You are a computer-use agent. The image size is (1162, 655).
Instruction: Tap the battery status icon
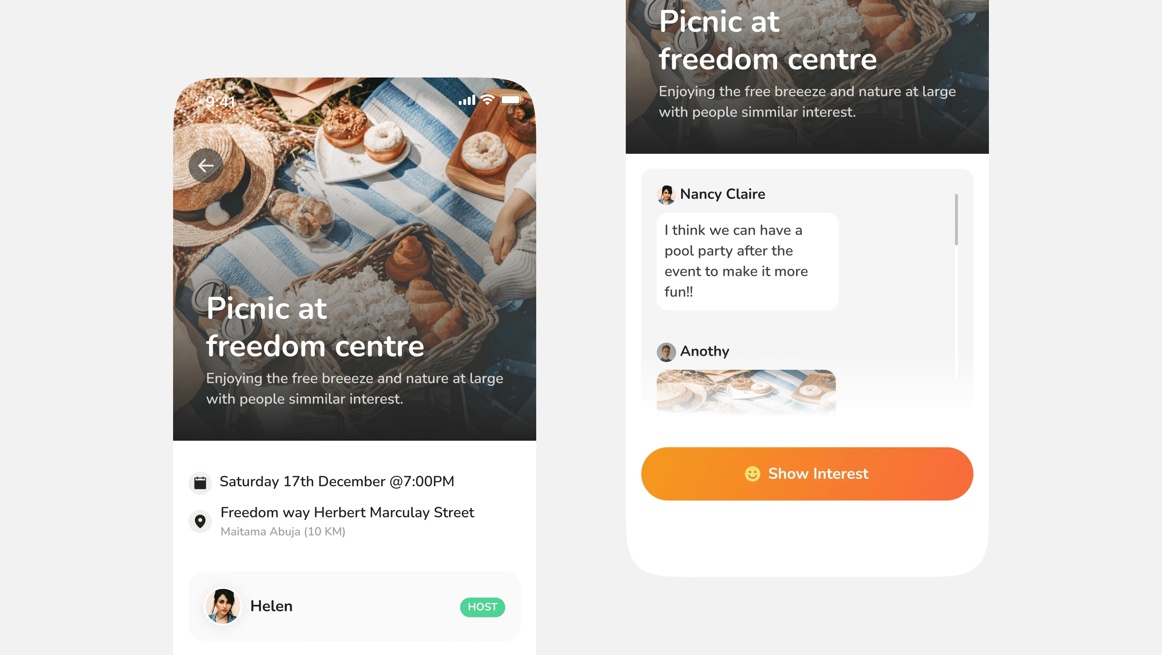[511, 100]
